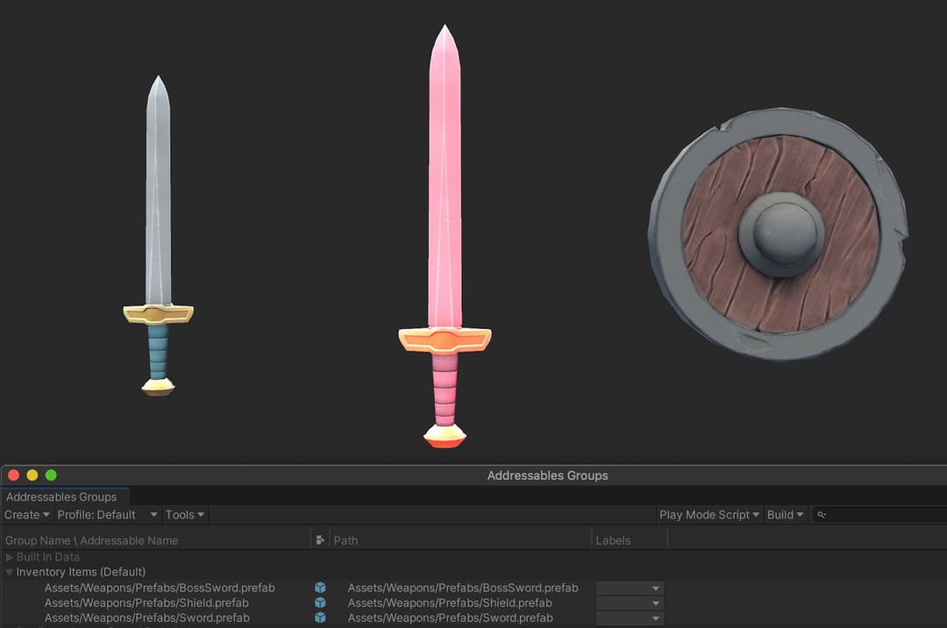
Task: Open the Create menu
Action: [25, 515]
